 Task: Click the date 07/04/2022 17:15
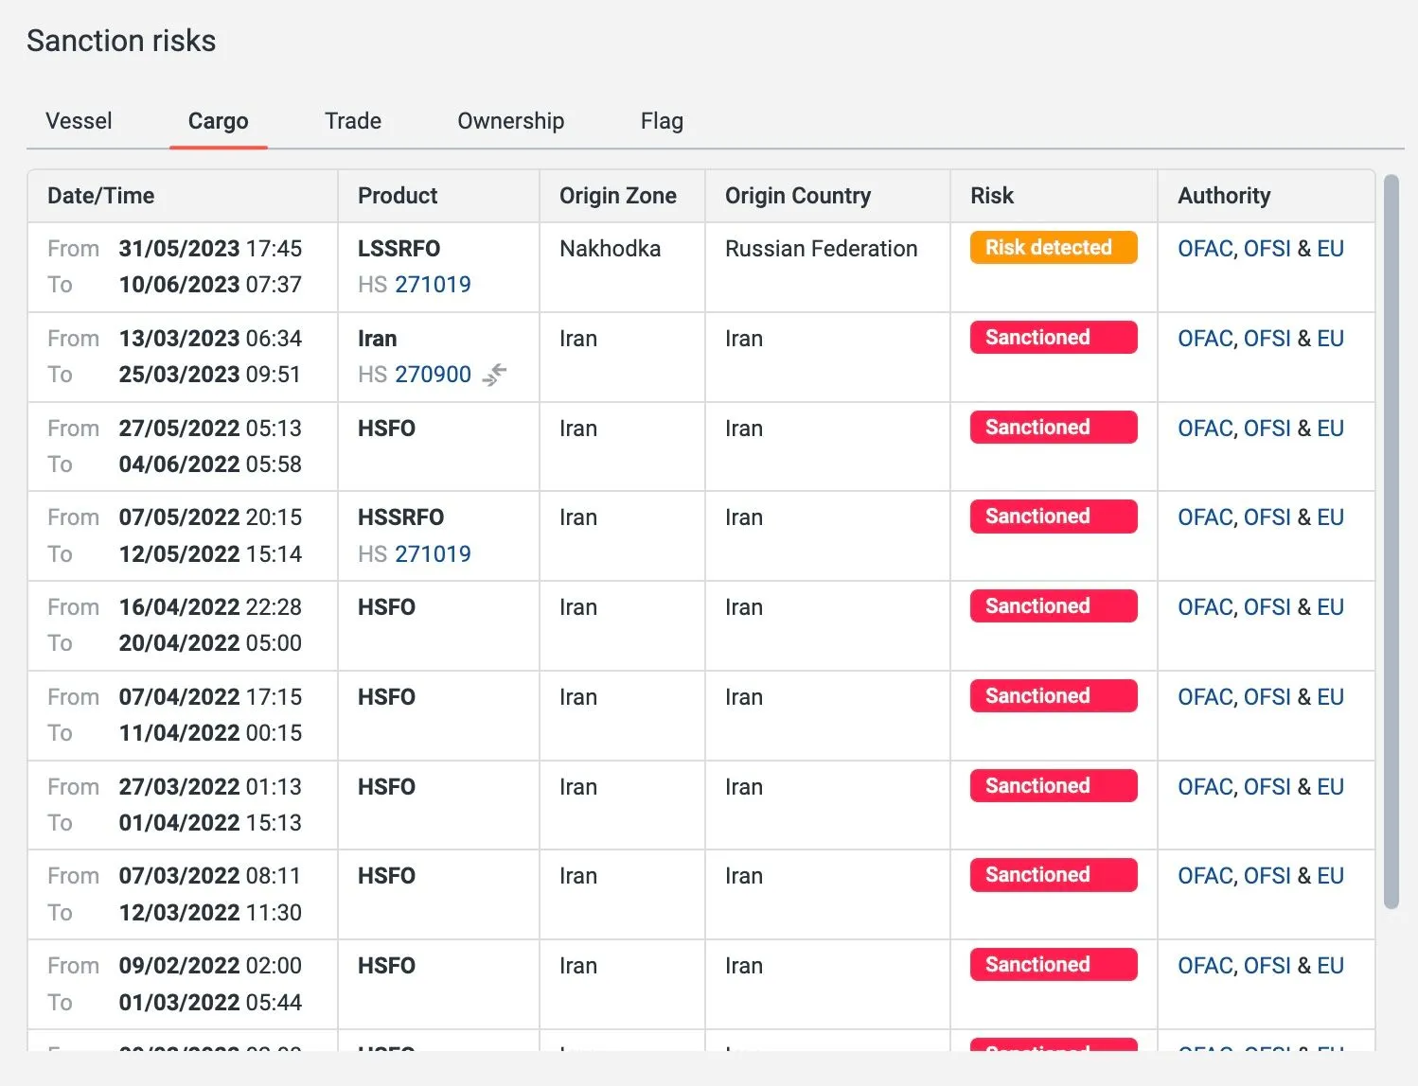pos(210,697)
